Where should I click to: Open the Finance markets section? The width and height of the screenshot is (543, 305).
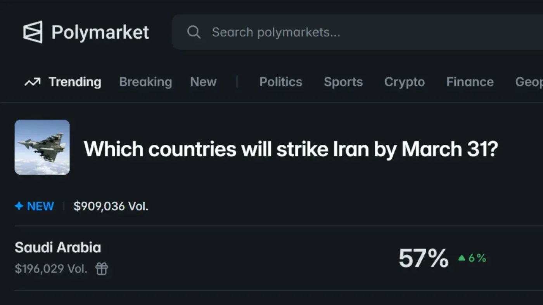tap(470, 82)
